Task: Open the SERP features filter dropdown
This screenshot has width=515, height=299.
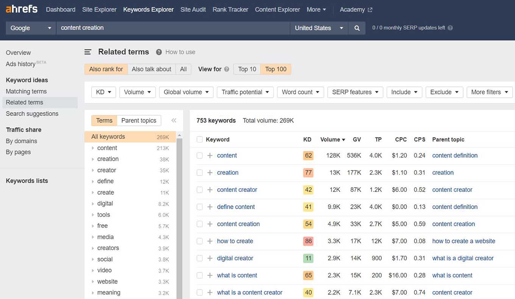Action: coord(355,92)
